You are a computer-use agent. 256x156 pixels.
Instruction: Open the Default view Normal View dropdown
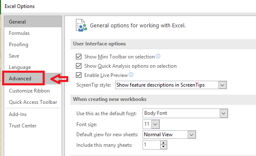(191, 135)
